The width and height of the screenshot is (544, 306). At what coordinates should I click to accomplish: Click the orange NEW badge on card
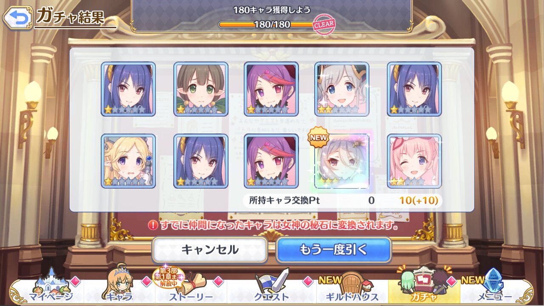tap(319, 137)
